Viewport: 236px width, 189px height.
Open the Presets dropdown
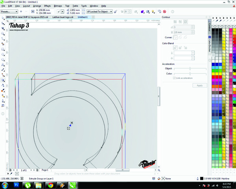pyautogui.click(x=9, y=12)
